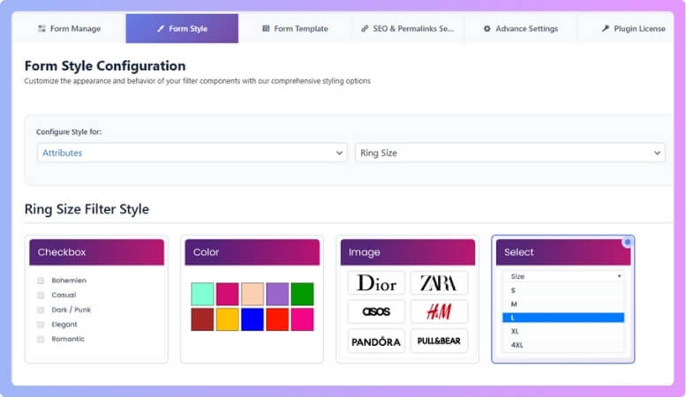Open the Form Template tab
686x397 pixels.
click(295, 28)
